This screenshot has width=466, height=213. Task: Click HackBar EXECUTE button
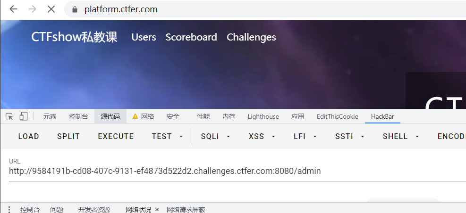point(116,136)
